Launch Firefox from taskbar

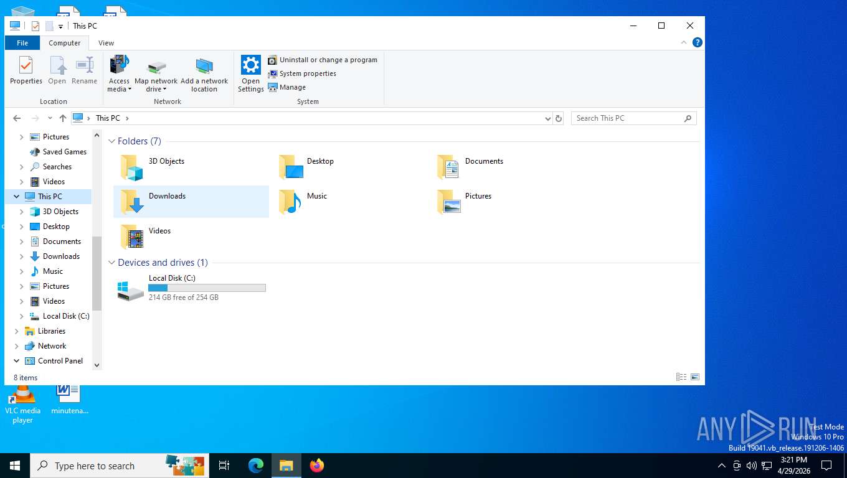(317, 466)
